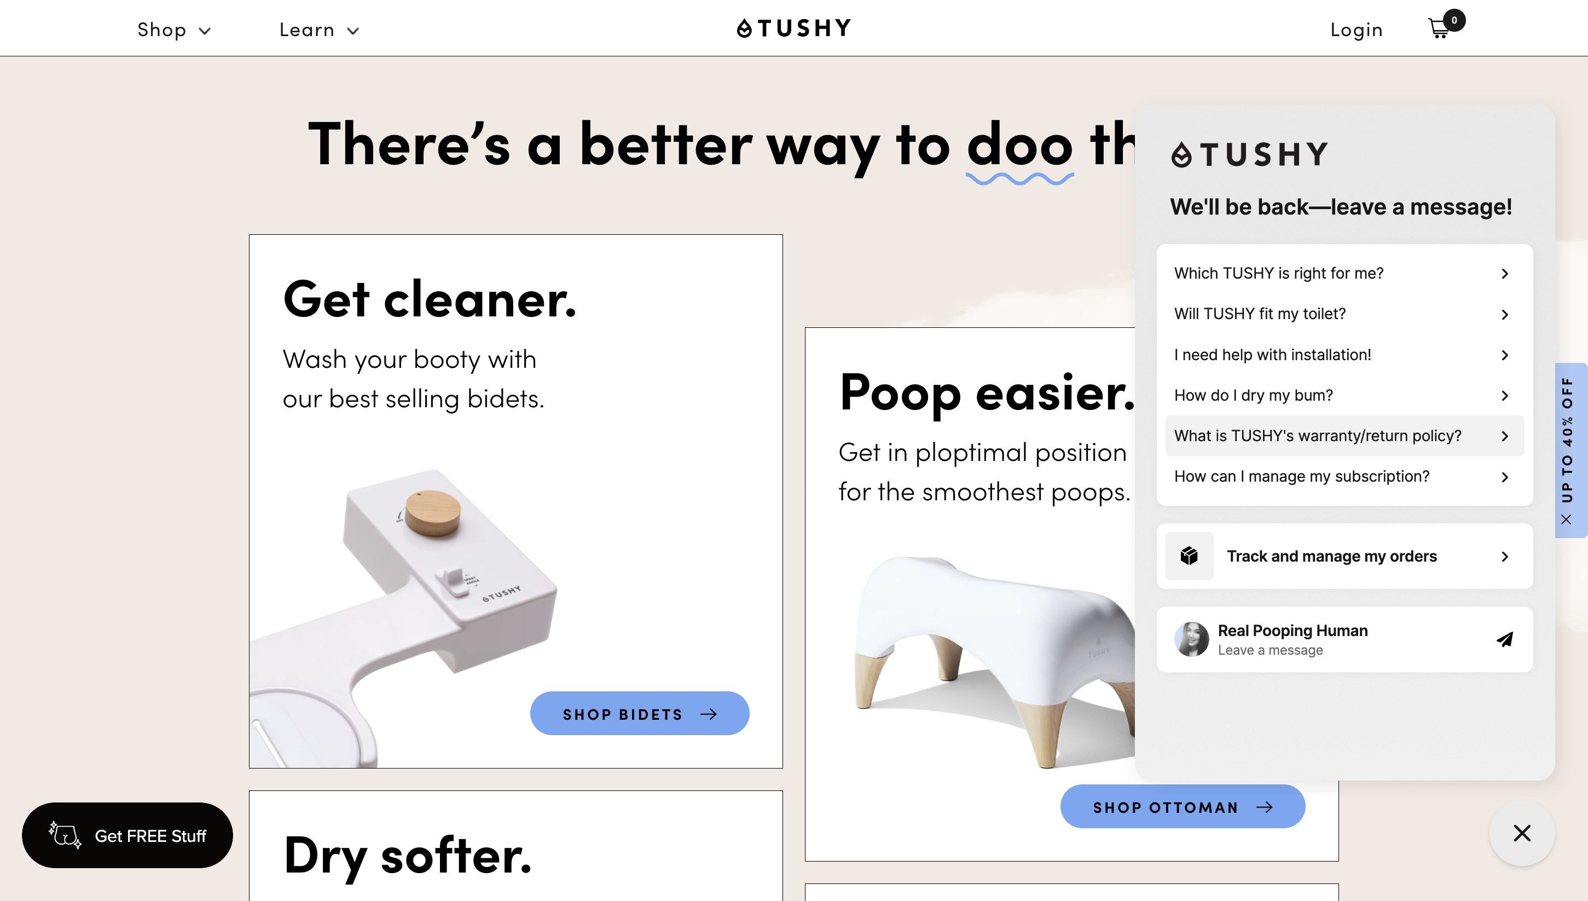1588x901 pixels.
Task: Click the butt icon in Get FREE Stuff
Action: [65, 835]
